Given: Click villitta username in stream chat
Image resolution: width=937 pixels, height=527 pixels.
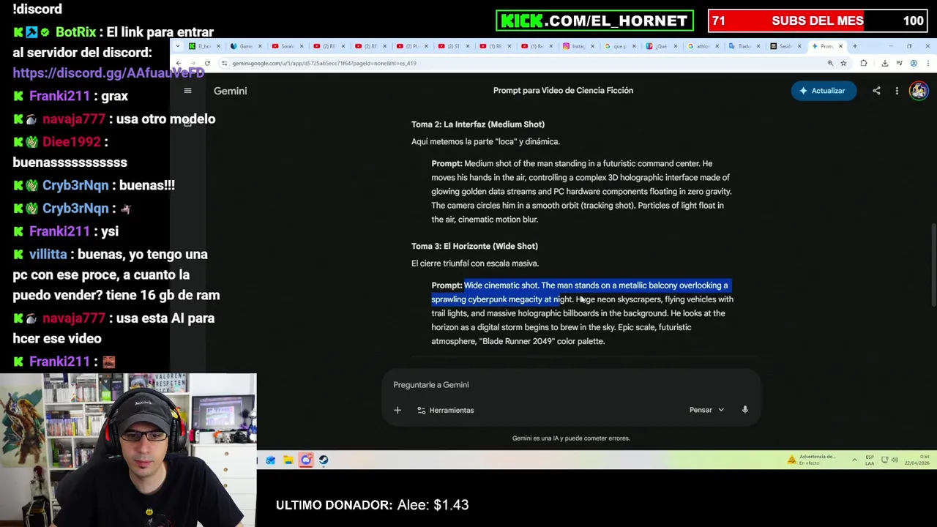Looking at the screenshot, I should (x=48, y=254).
